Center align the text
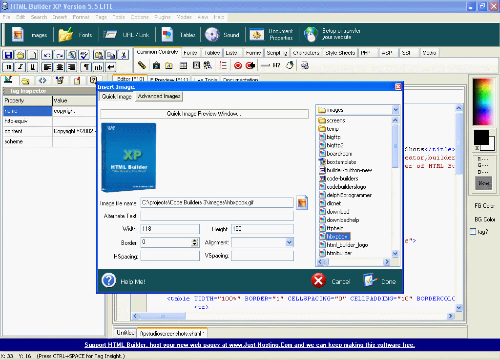The image size is (500, 360). [59, 67]
